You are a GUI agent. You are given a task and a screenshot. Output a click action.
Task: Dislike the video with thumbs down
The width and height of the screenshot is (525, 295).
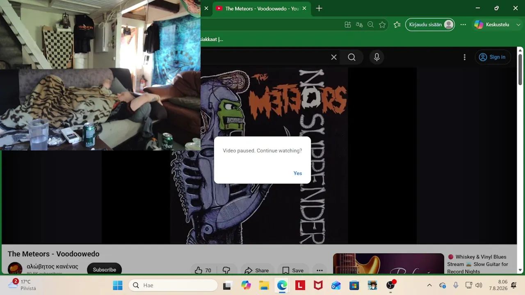coord(226,270)
